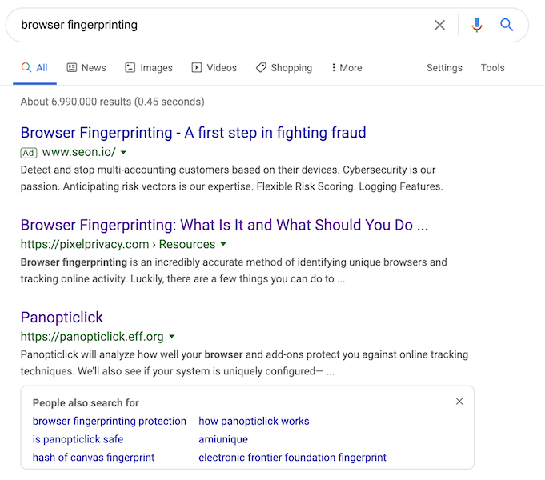545x480 pixels.
Task: Click the blue magnifying glass search icon
Action: (507, 25)
